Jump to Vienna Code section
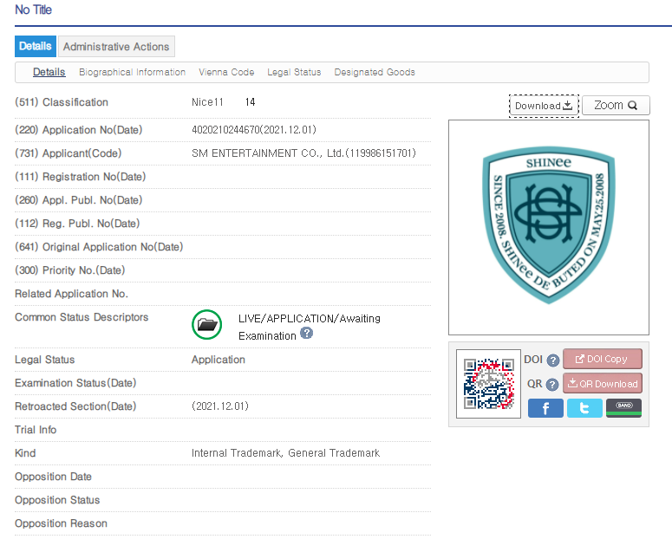 coord(226,72)
